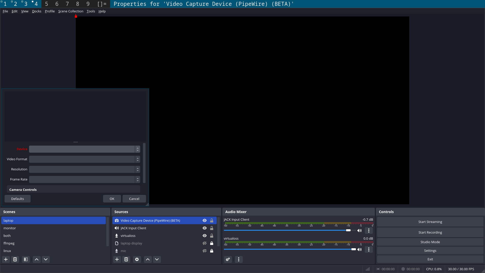Remove the selected source with trash icon
Screen dimensions: 485x273
[x=126, y=259]
